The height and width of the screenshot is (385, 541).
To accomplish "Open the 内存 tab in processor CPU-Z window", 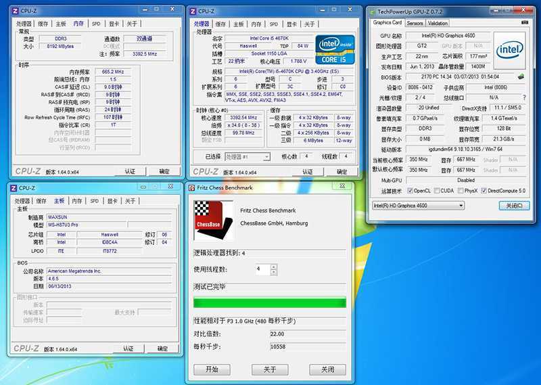I will click(x=256, y=24).
